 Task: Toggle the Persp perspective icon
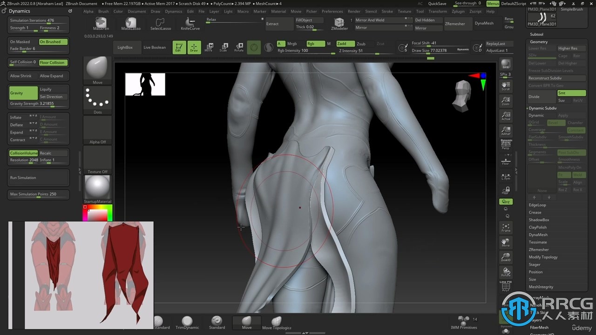506,145
